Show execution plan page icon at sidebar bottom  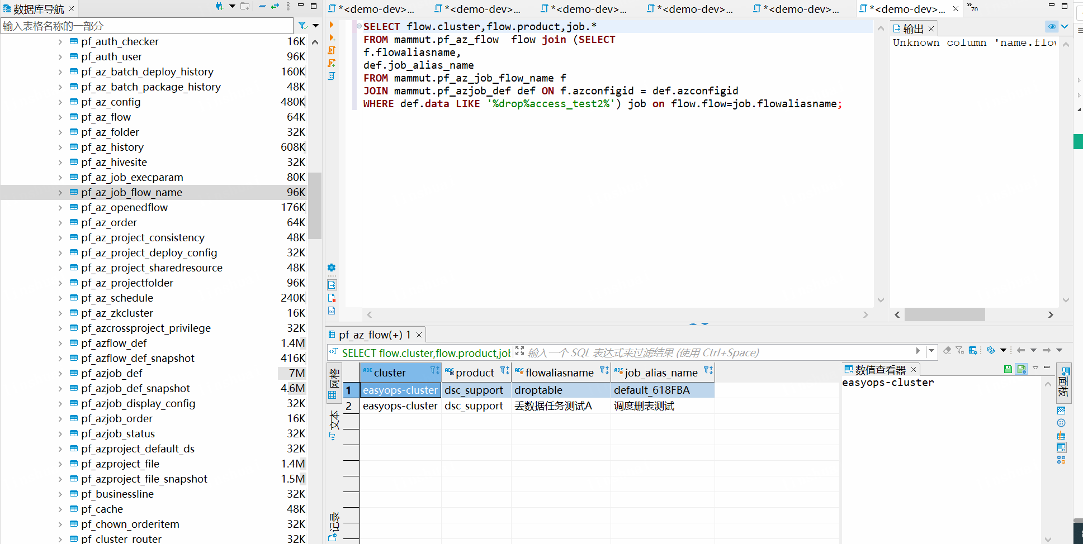332,311
